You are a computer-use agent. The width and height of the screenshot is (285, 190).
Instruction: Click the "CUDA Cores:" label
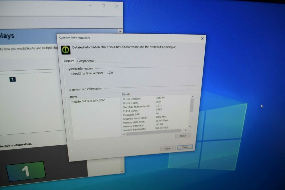tap(131, 111)
